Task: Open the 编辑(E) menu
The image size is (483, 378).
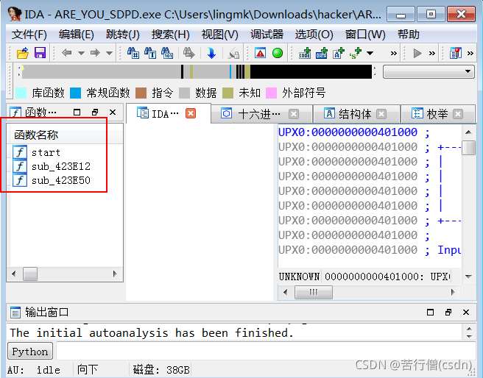Action: point(77,35)
